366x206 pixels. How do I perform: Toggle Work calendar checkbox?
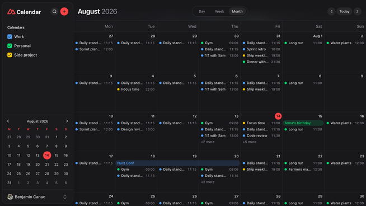pos(10,37)
